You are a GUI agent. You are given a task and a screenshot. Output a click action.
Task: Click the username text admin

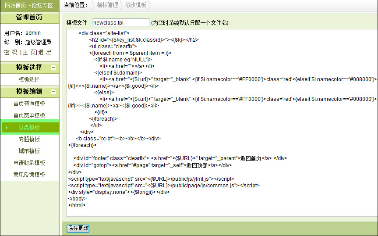click(x=33, y=33)
